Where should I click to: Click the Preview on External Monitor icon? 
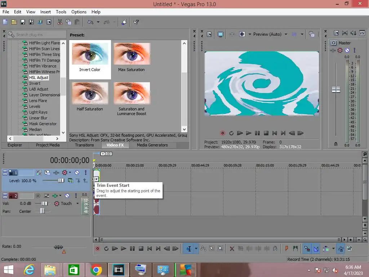[220, 34]
